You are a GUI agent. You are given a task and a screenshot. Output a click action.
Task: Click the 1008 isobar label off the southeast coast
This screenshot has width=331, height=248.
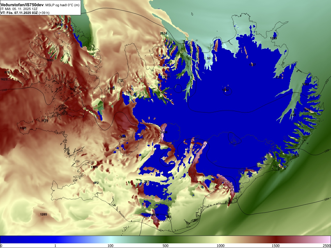[x=326, y=150]
